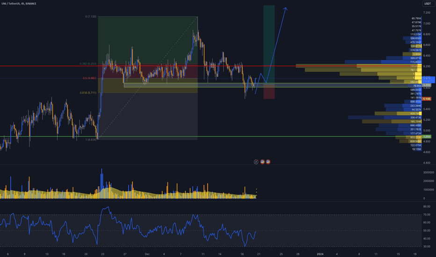The width and height of the screenshot is (436, 257).
Task: Click the 25 date label on time axis
Action: [281, 254]
